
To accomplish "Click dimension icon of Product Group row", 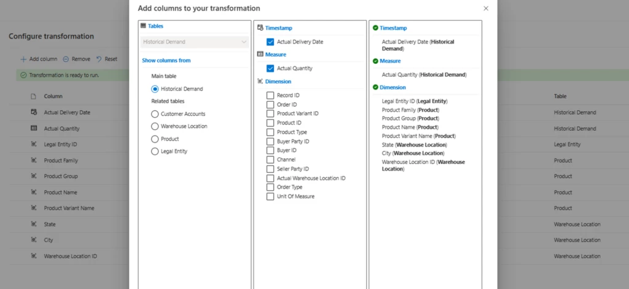I will coord(34,176).
